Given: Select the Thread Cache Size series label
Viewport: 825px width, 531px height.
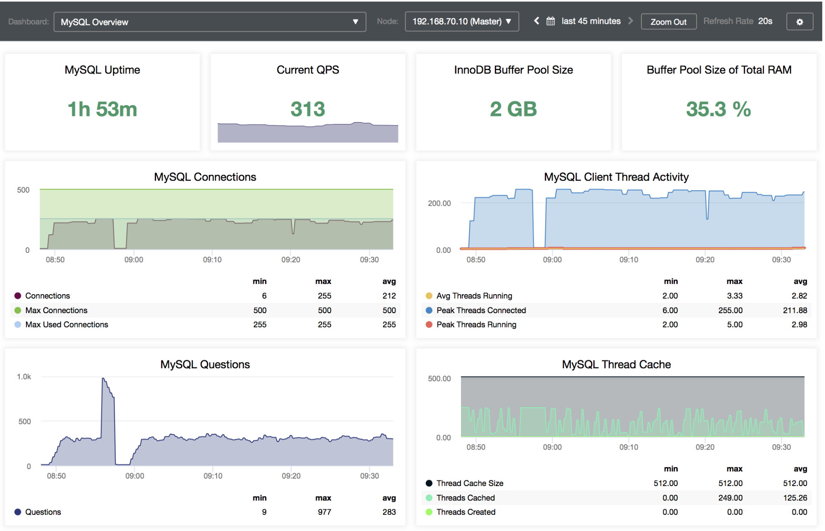Looking at the screenshot, I should tap(470, 483).
